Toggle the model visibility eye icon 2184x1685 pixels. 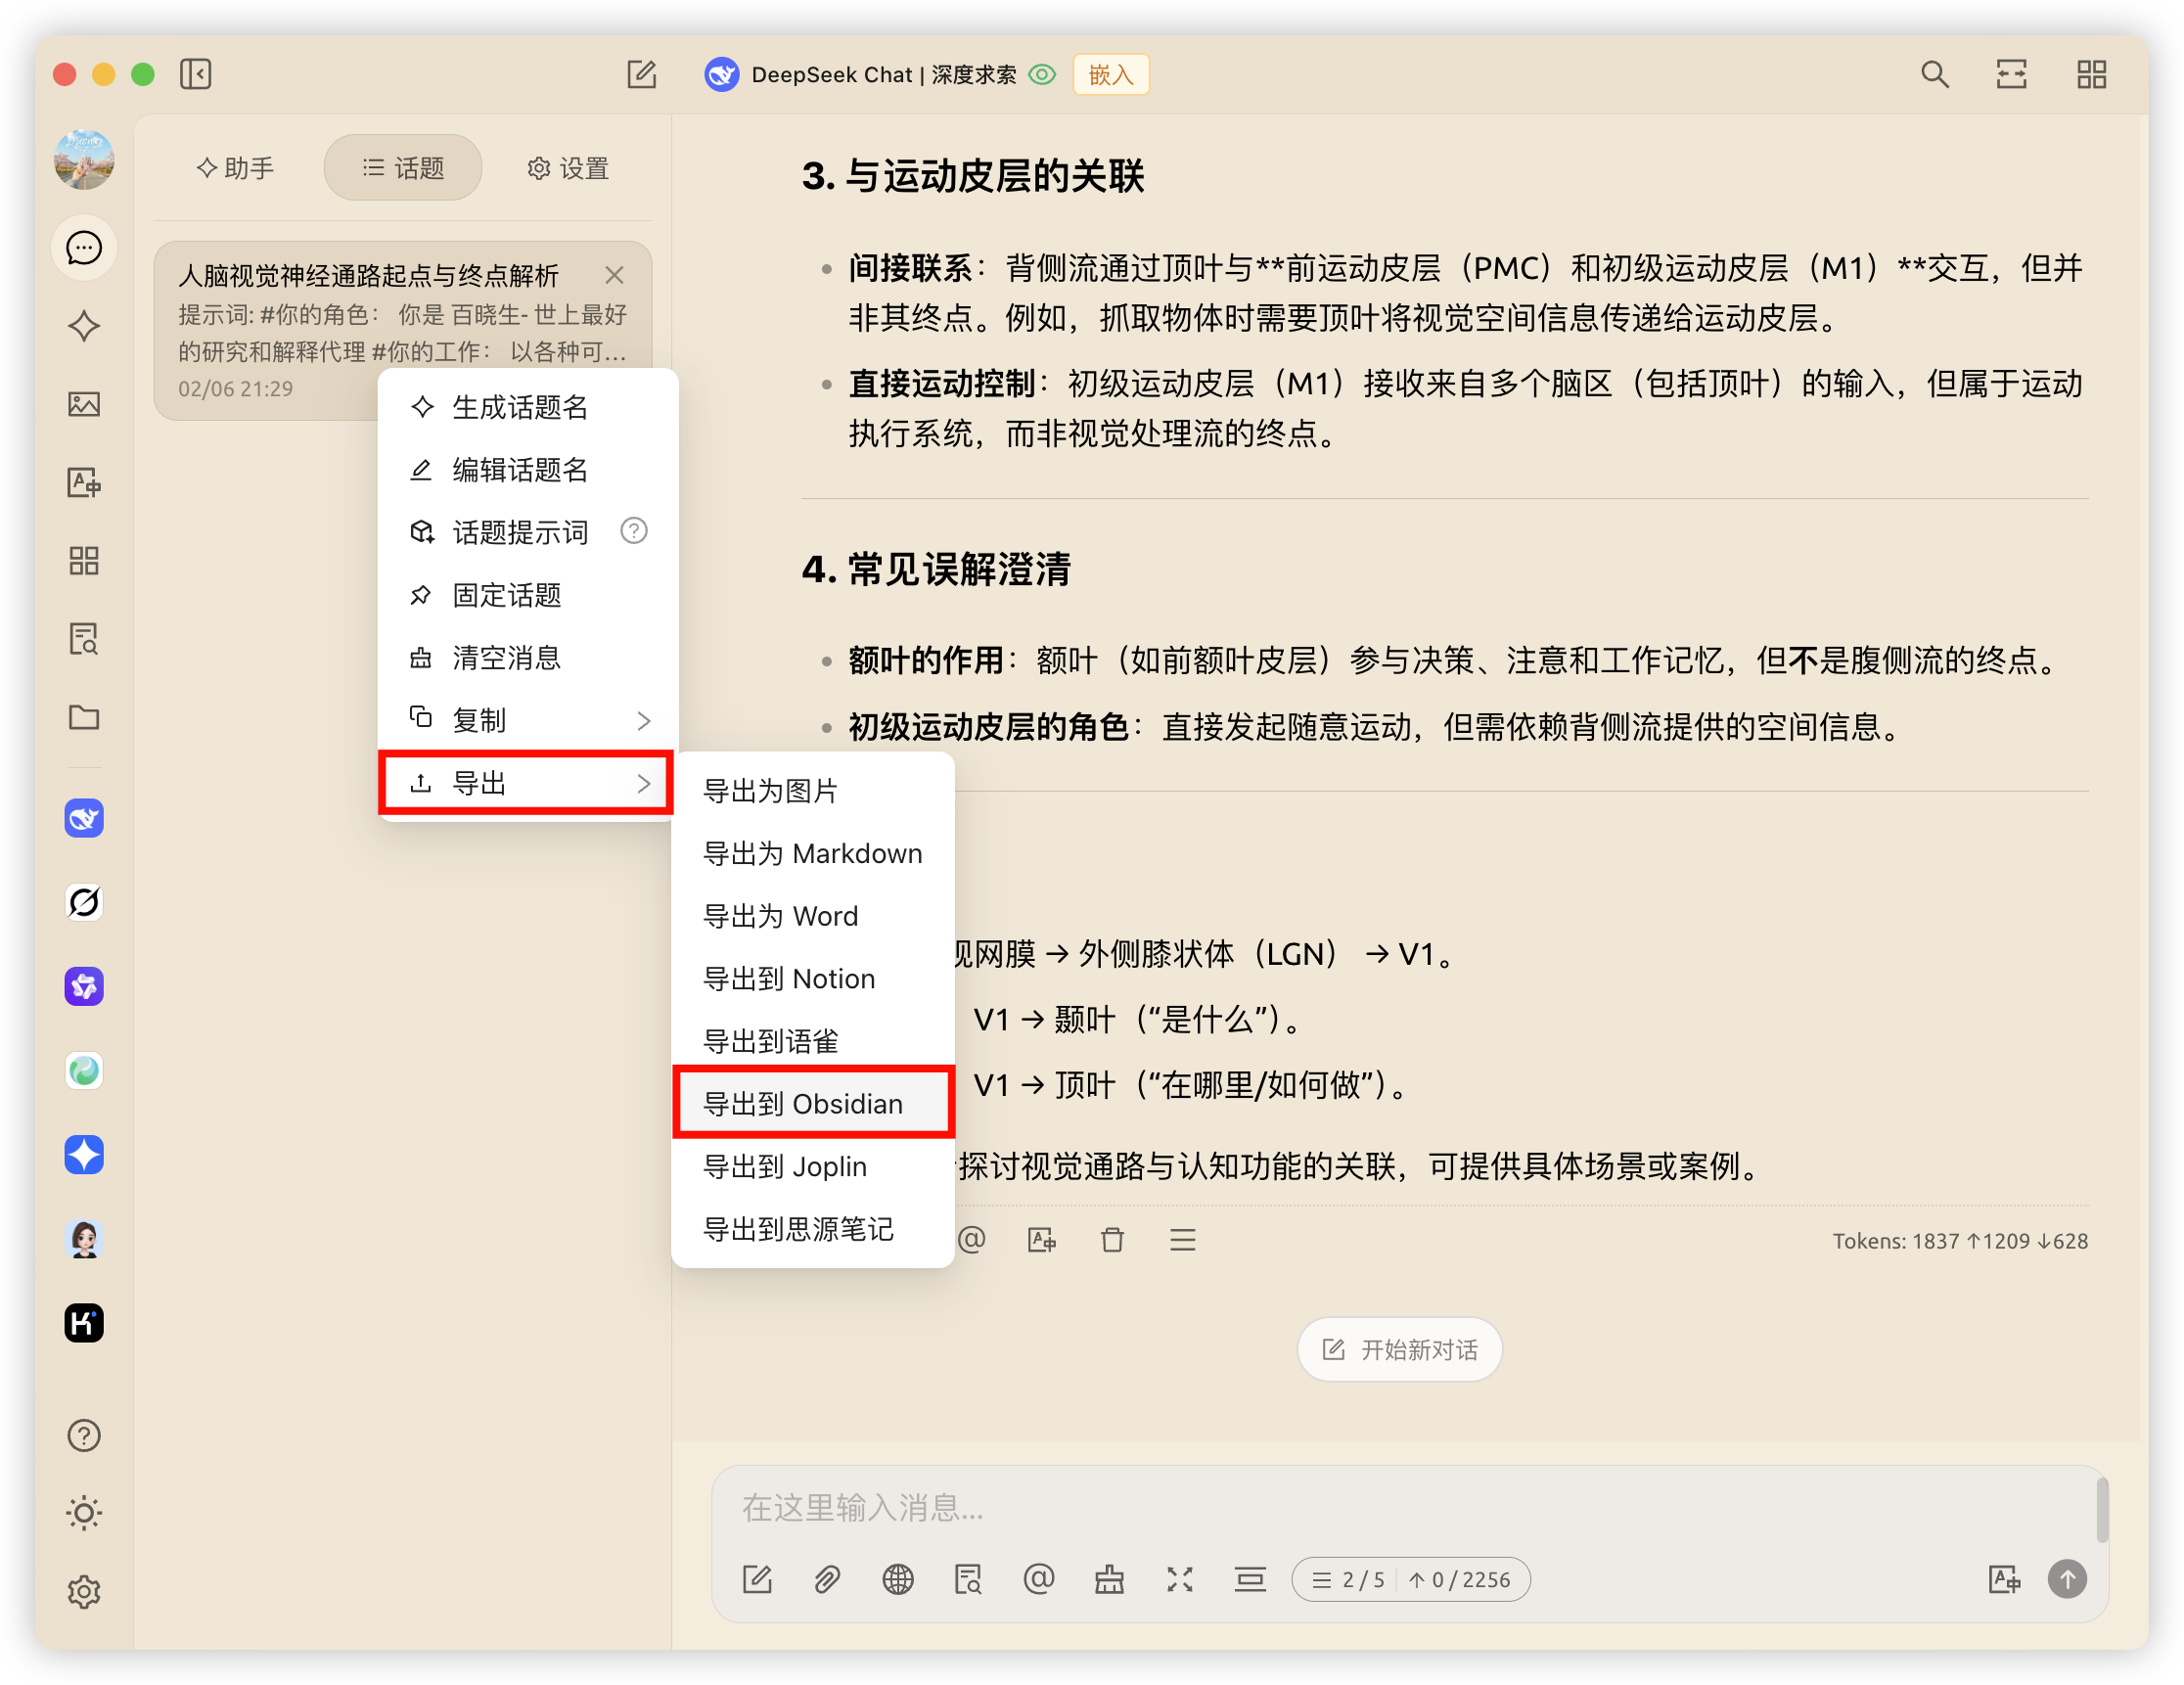pyautogui.click(x=1042, y=75)
